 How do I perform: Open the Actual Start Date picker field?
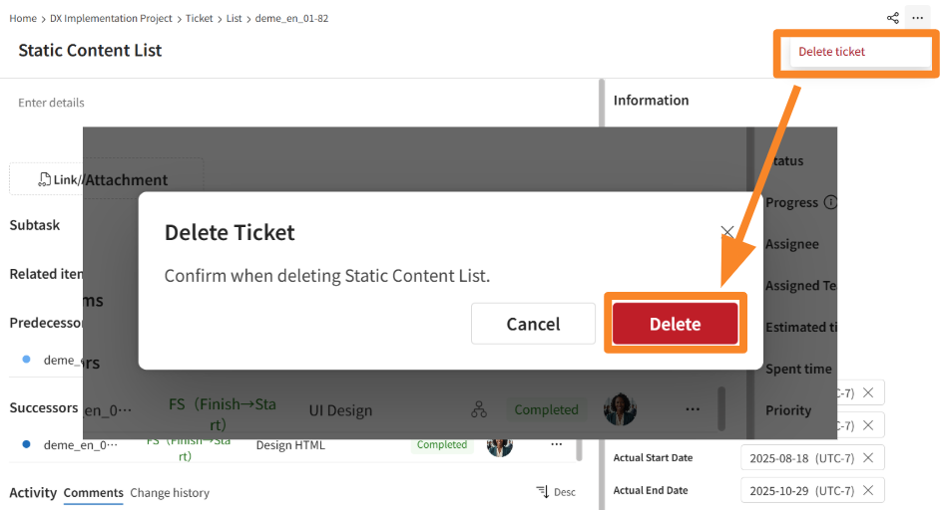click(799, 457)
